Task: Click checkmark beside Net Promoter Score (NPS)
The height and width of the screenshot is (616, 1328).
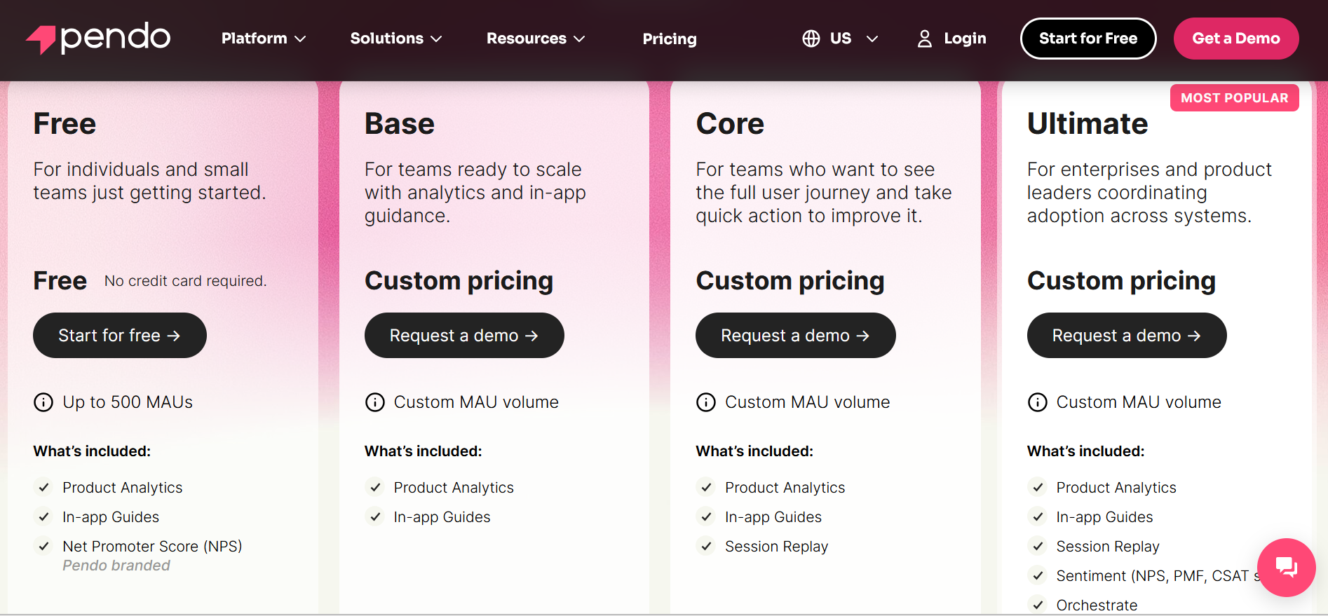Action: tap(43, 546)
